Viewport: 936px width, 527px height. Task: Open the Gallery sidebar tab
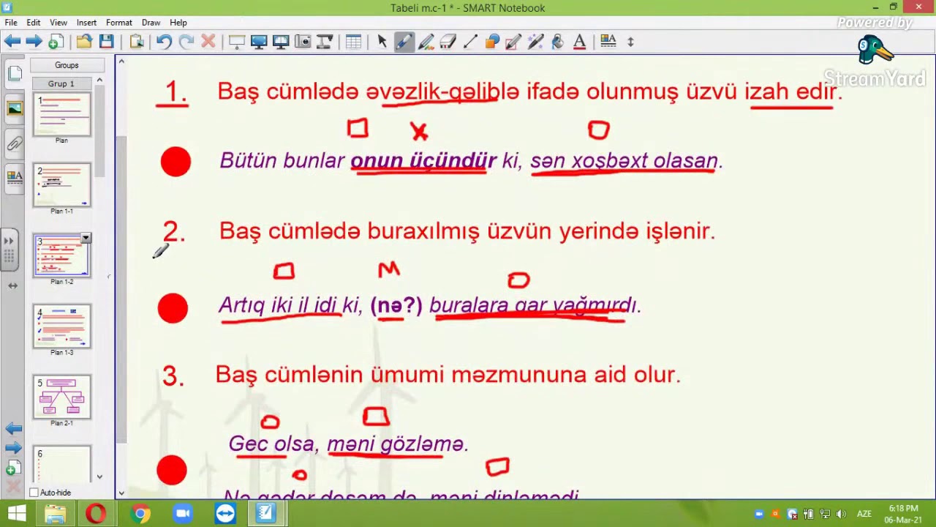[14, 109]
